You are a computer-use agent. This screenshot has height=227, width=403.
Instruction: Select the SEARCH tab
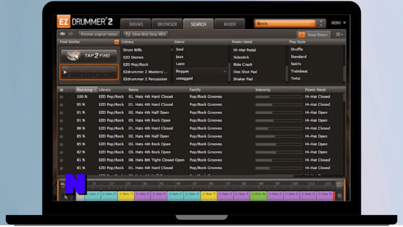[x=198, y=24]
